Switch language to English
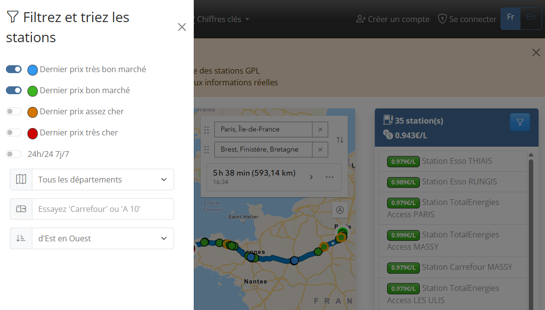Image resolution: width=545 pixels, height=310 pixels. pos(531,17)
